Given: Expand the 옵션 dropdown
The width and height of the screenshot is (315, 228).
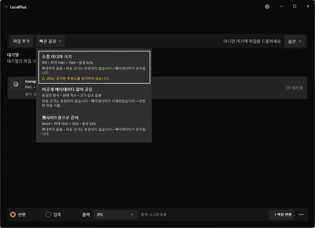Looking at the screenshot, I should point(295,41).
